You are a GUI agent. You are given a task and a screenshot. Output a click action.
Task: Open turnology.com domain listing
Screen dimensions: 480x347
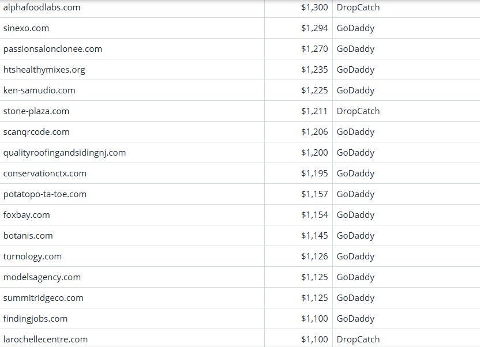pyautogui.click(x=32, y=257)
